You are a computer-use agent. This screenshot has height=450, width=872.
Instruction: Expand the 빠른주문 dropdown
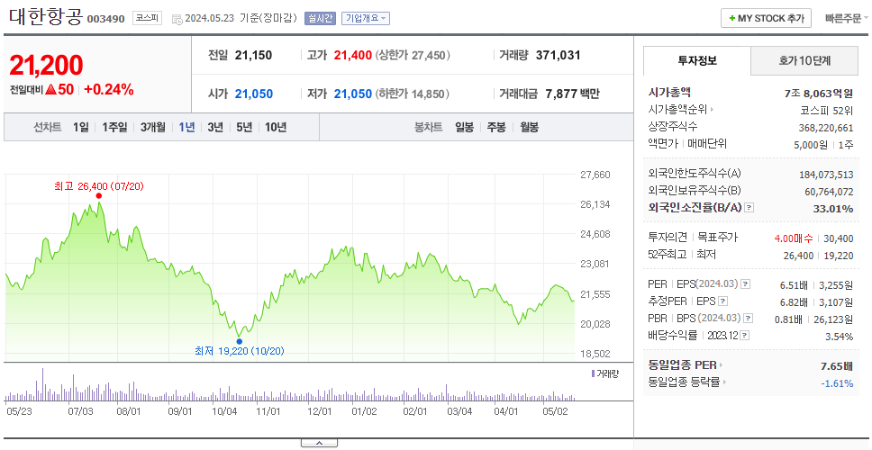pos(847,18)
